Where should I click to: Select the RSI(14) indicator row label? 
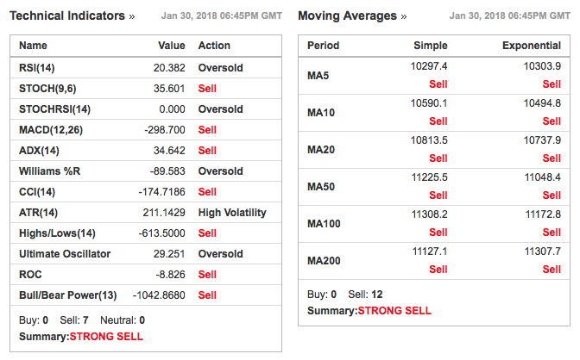pos(38,67)
